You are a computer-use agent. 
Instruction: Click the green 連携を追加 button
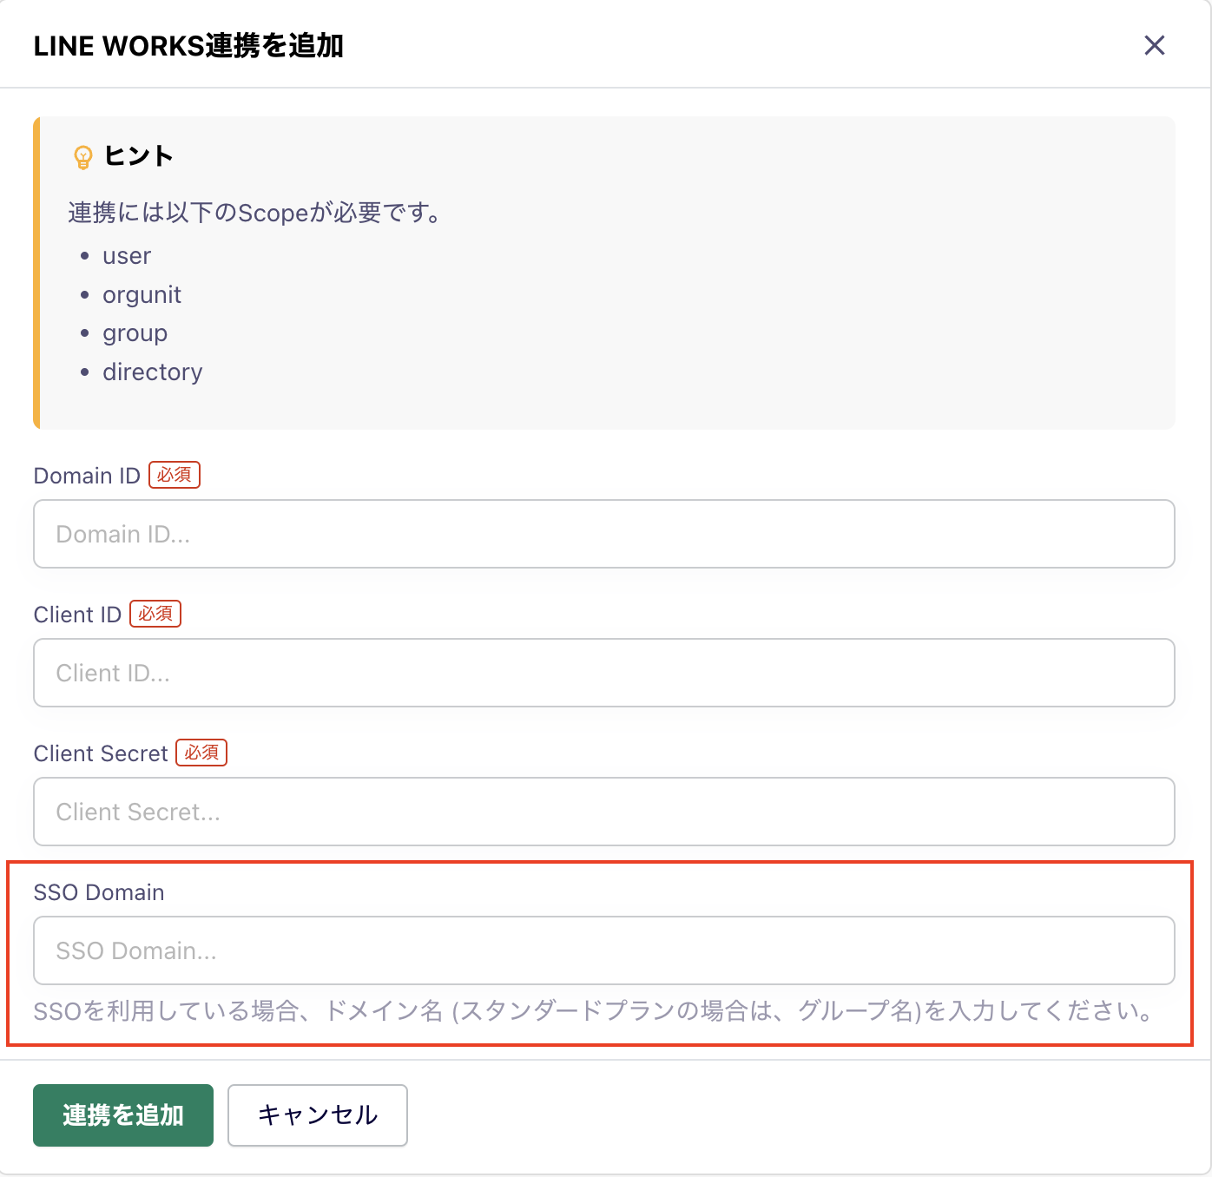tap(122, 1115)
